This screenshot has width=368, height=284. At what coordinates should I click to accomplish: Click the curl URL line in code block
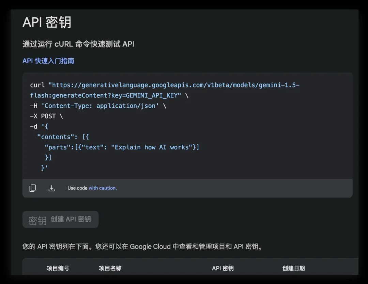point(165,85)
